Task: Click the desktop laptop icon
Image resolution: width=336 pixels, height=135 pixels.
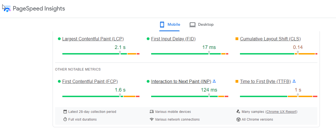Action: [x=192, y=25]
